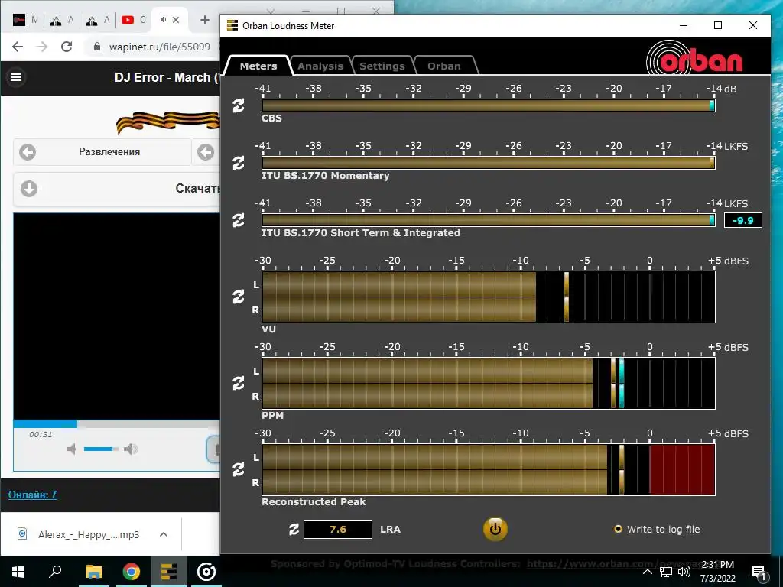Open File Explorer from the taskbar
This screenshot has width=783, height=587.
point(93,572)
